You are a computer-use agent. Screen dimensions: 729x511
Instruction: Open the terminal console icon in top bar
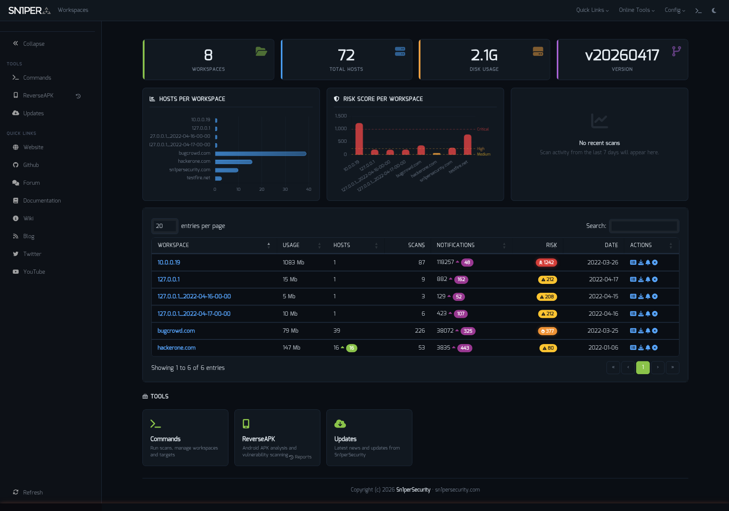(698, 10)
